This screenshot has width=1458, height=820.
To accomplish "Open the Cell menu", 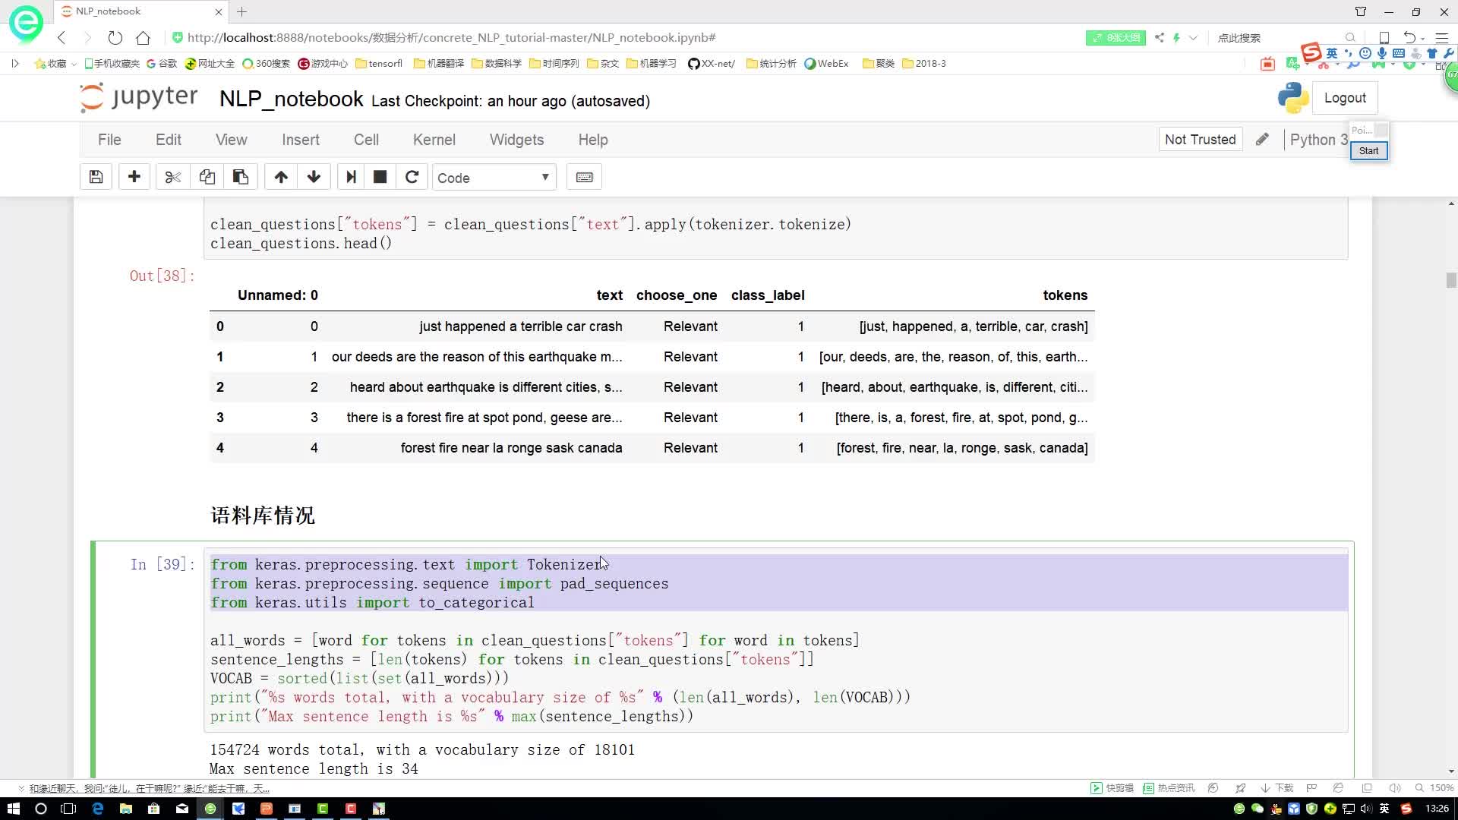I will pos(366,140).
